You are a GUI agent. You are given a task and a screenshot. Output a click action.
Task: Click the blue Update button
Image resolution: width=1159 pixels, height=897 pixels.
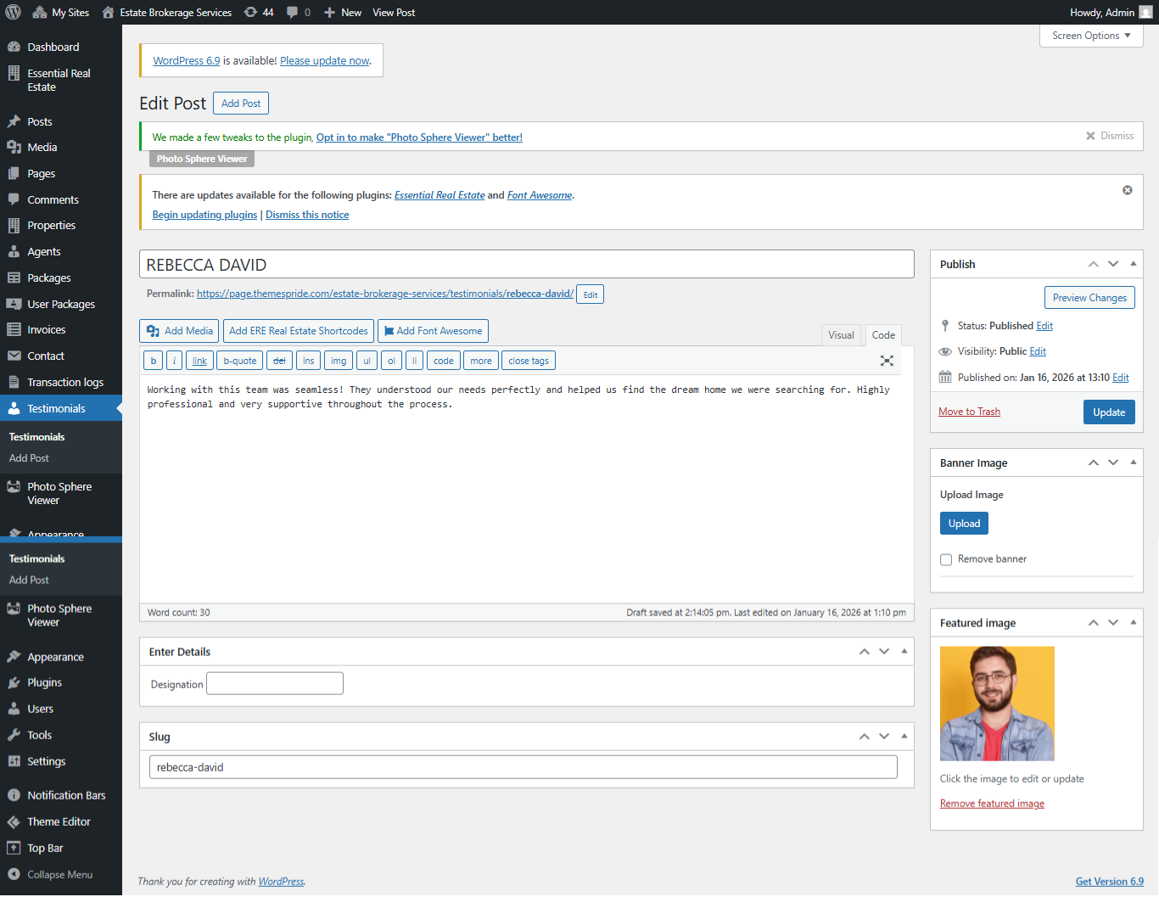[x=1108, y=412]
